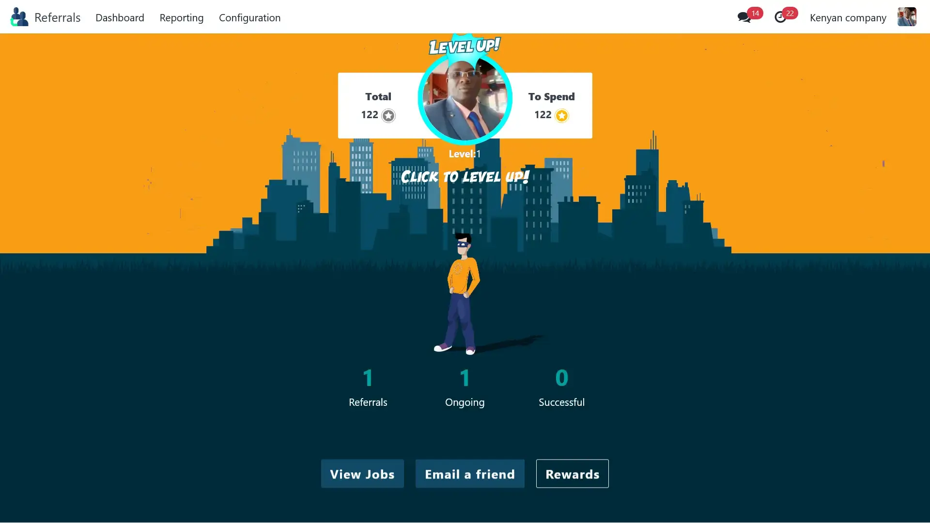Viewport: 930px width, 523px height.
Task: Open the activities clock icon
Action: [x=780, y=18]
